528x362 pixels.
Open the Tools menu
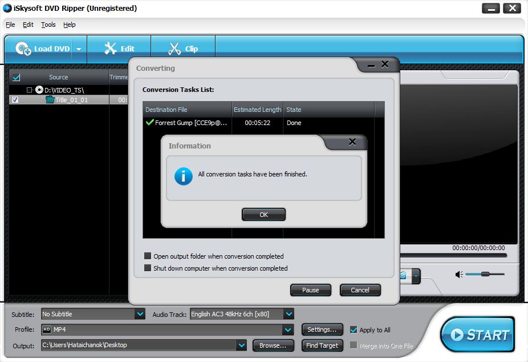point(48,25)
